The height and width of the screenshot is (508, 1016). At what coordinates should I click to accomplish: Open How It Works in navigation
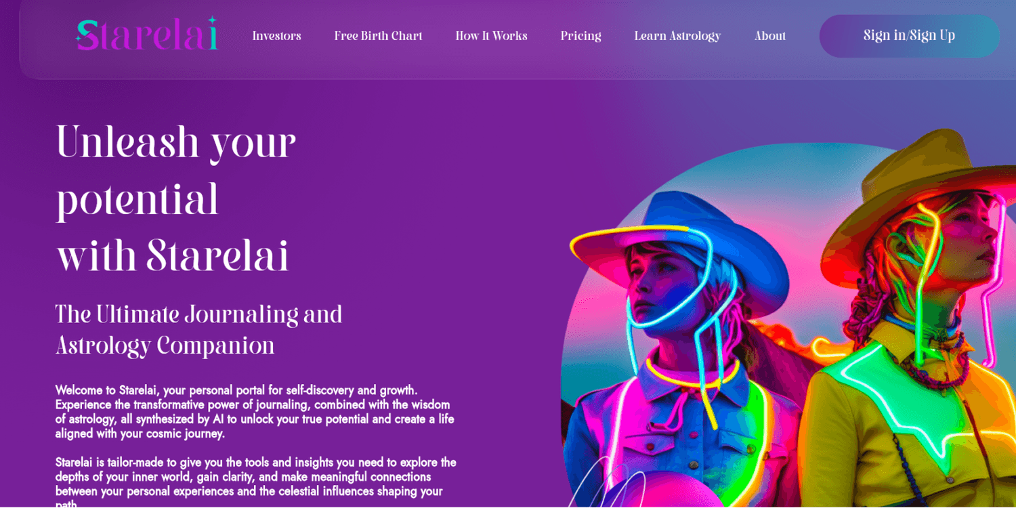(x=491, y=36)
